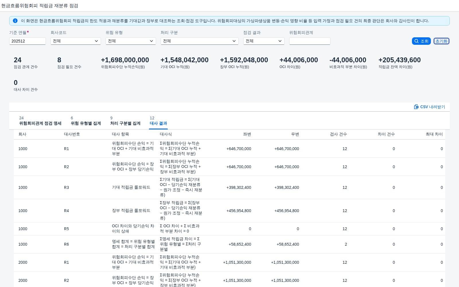Click the +1,548,042,000 기대 OCI 누적 value

184,60
